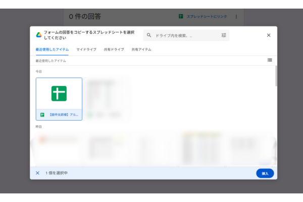Viewport: 303px width, 202px height.
Task: Switch to list view layout
Action: pos(270,60)
